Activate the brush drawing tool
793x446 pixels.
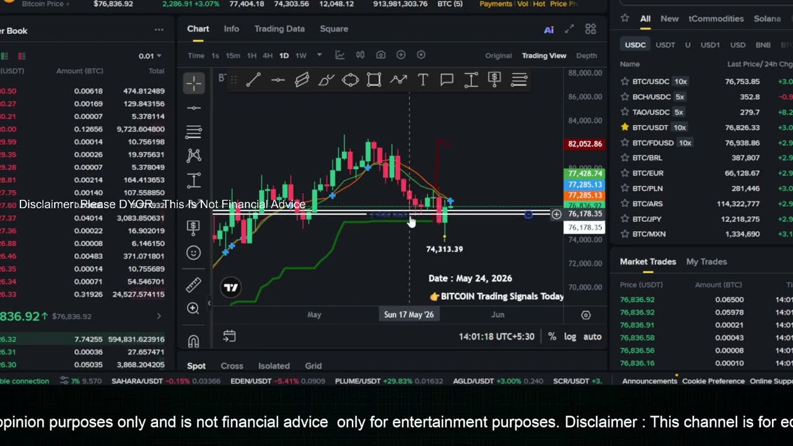click(x=326, y=80)
